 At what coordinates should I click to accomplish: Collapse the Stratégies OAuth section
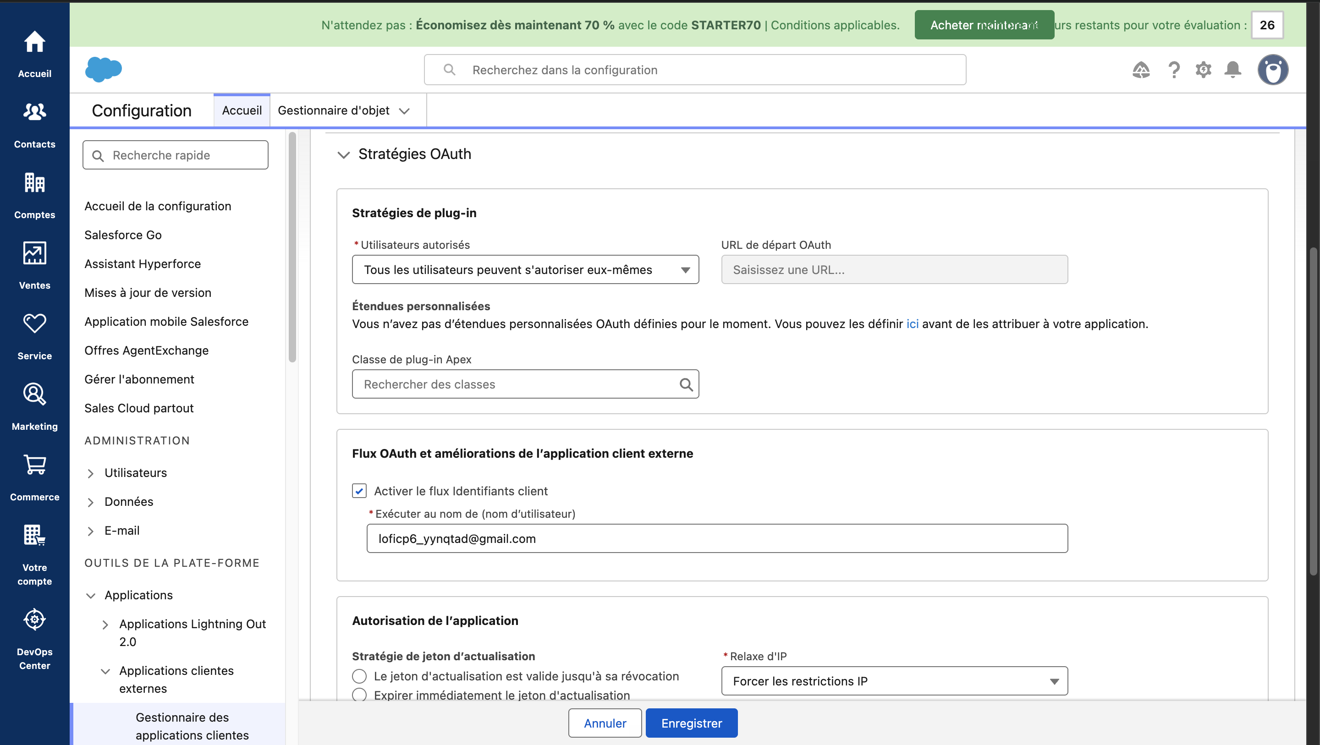point(343,154)
